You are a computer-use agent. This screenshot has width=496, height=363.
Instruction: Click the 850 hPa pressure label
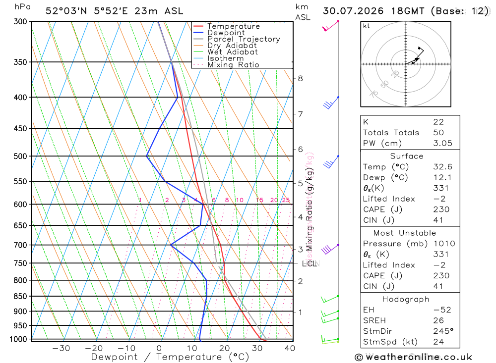pyautogui.click(x=20, y=296)
